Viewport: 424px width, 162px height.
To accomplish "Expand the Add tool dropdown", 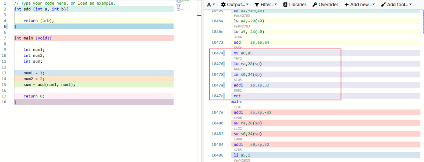I will (x=396, y=5).
